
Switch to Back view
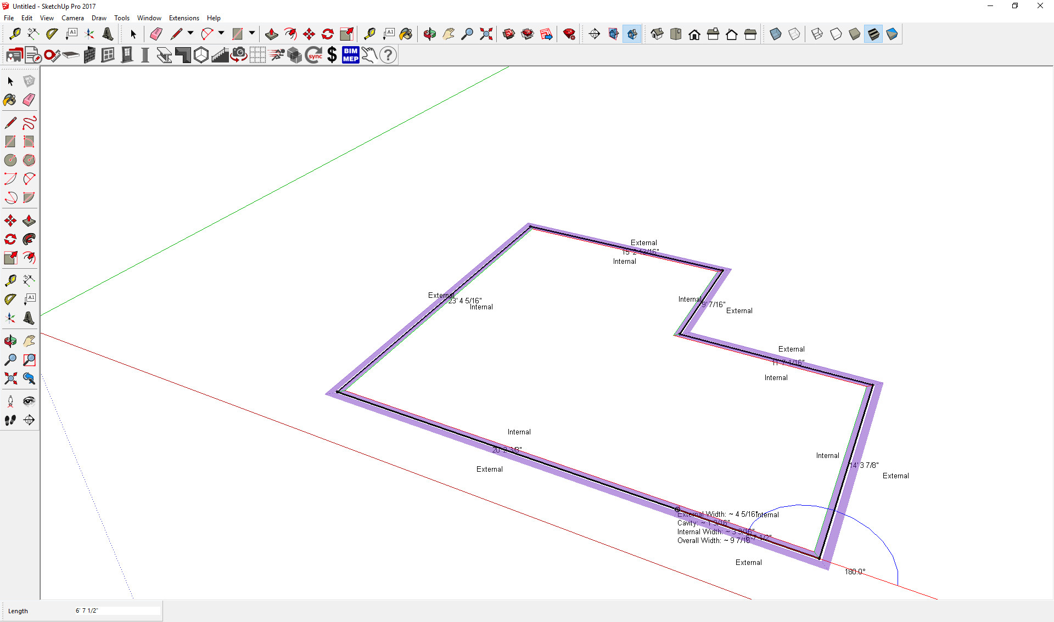coord(732,34)
